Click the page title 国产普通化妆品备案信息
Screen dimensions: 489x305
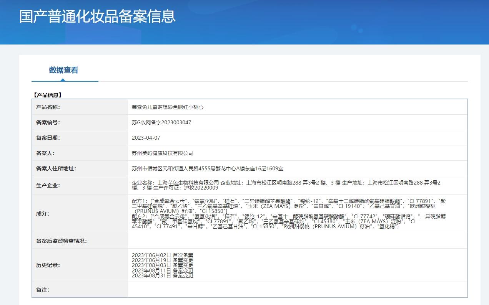point(97,16)
